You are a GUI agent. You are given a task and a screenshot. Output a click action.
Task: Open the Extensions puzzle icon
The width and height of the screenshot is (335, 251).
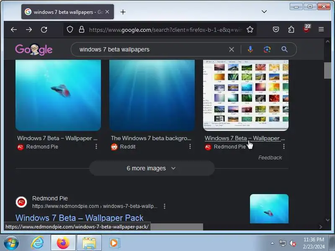coord(291,29)
